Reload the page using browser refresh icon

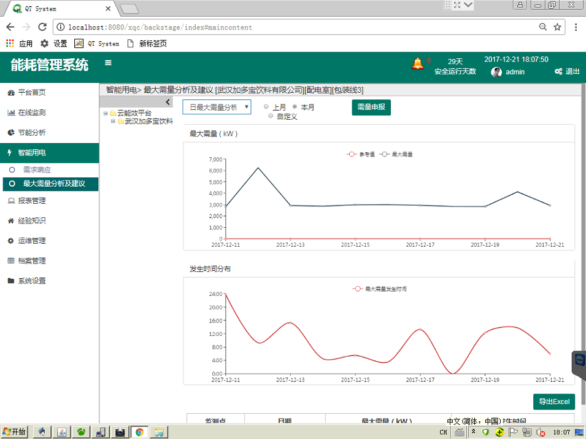pos(42,27)
